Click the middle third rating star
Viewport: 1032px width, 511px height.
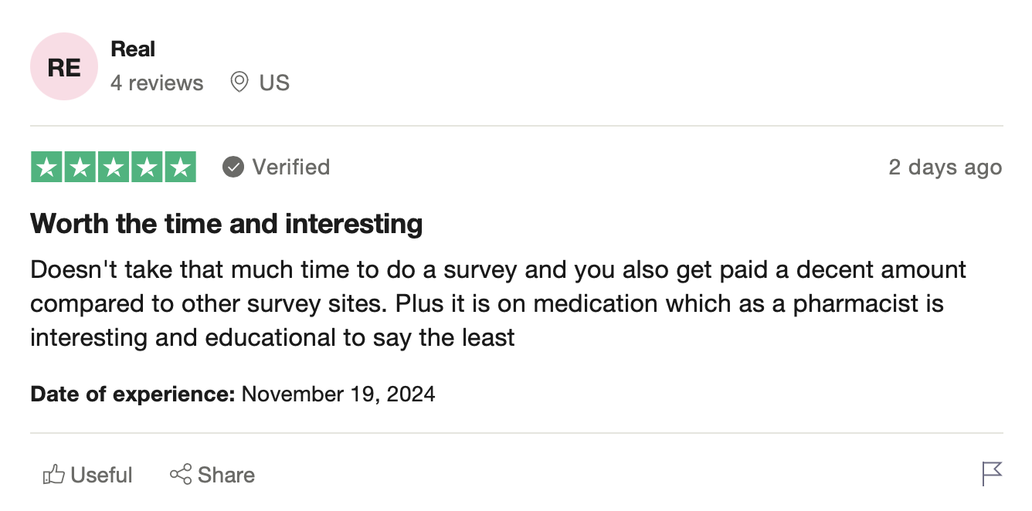[114, 168]
